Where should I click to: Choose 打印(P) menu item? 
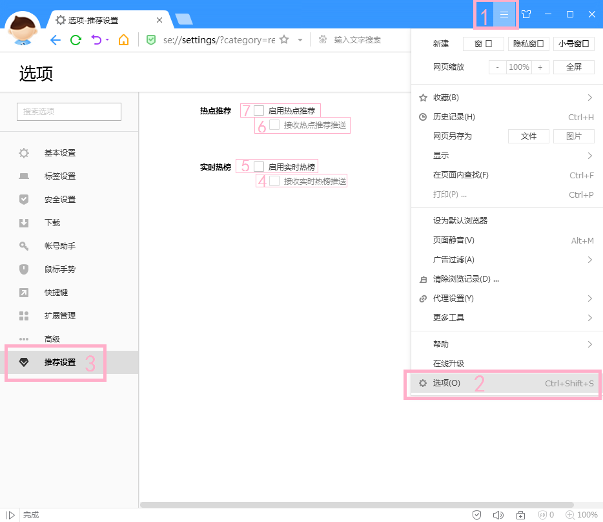click(507, 195)
